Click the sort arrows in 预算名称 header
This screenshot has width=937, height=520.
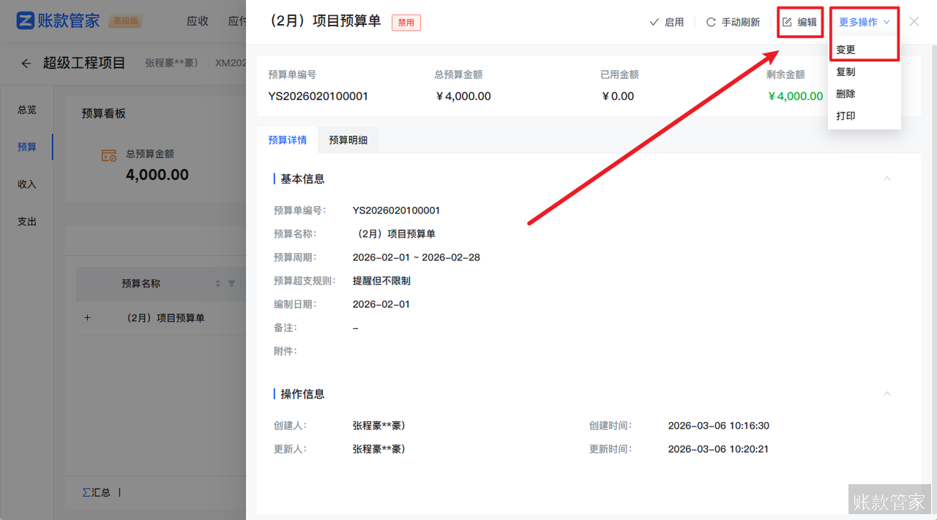220,284
